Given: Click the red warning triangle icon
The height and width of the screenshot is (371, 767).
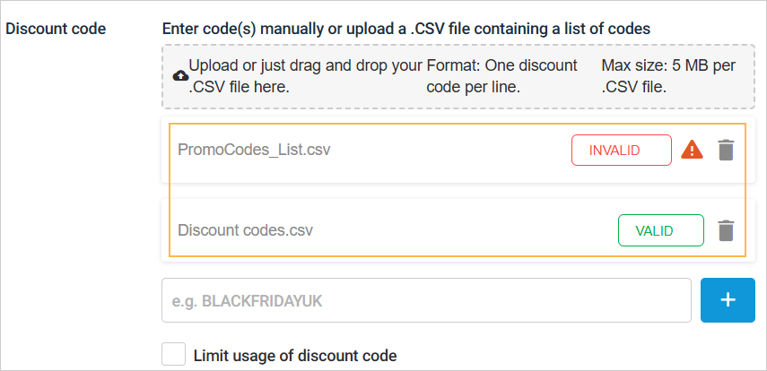Looking at the screenshot, I should tap(692, 150).
